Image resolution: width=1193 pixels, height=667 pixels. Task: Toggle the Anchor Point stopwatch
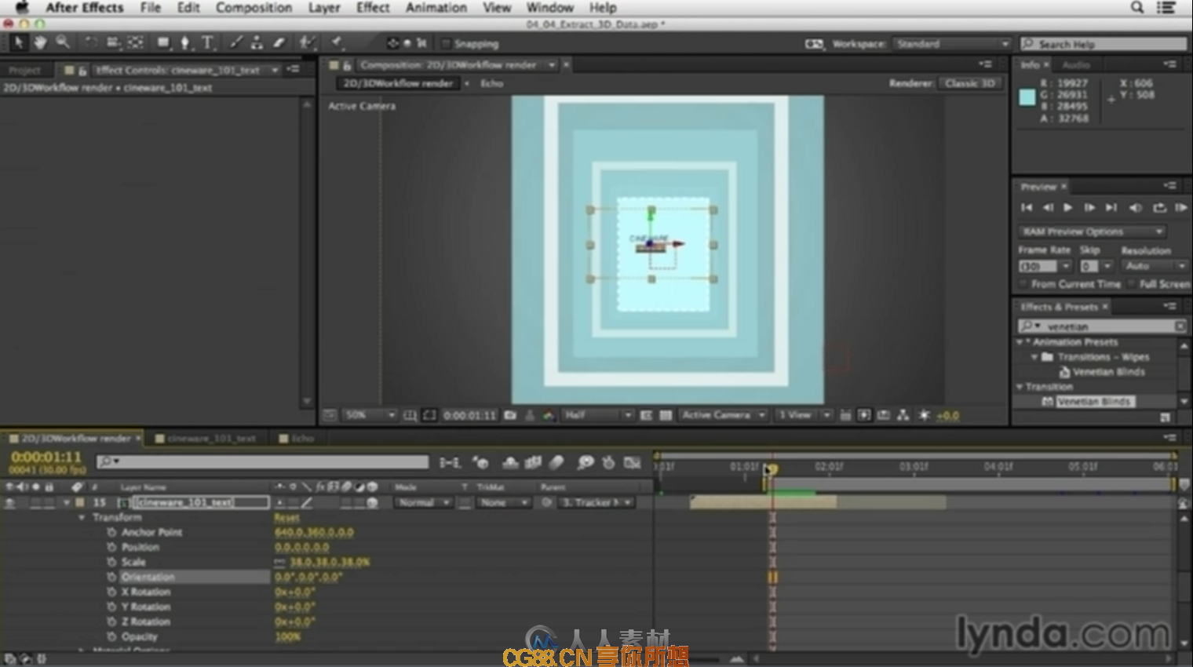[111, 532]
